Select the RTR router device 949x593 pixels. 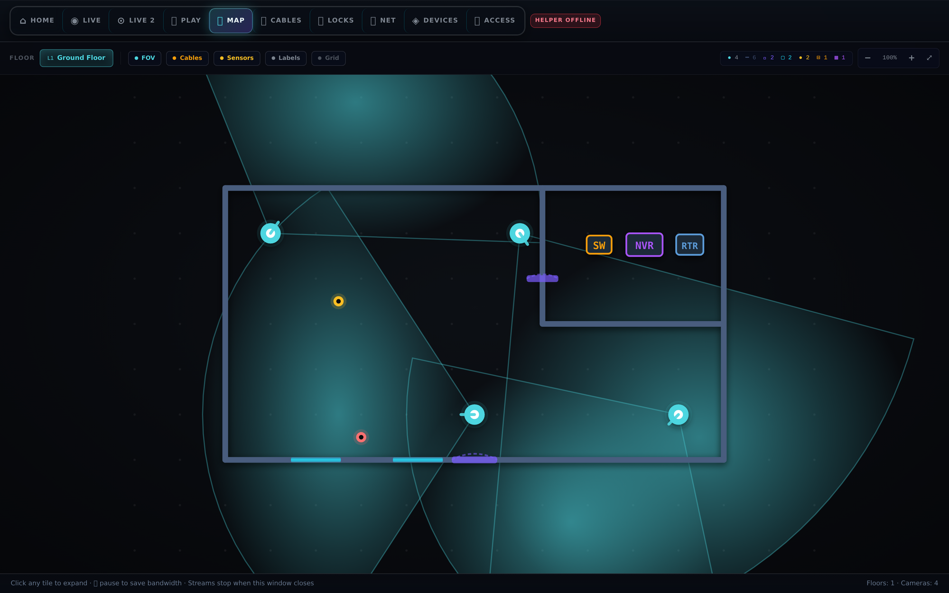coord(689,245)
